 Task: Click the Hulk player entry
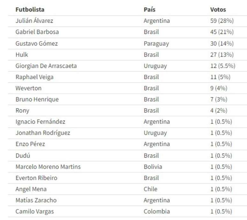(x=22, y=54)
